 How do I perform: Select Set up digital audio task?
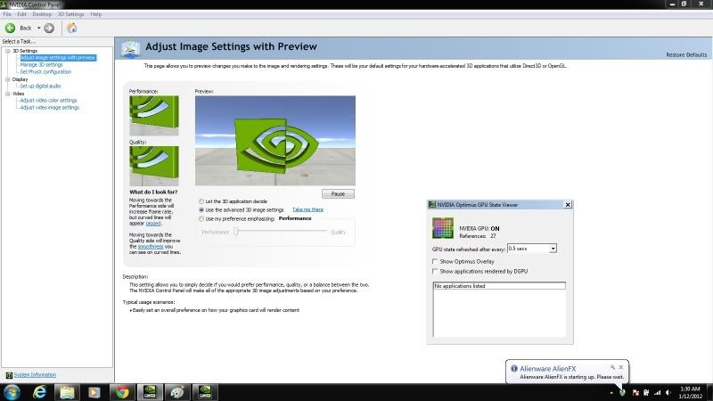(x=40, y=86)
